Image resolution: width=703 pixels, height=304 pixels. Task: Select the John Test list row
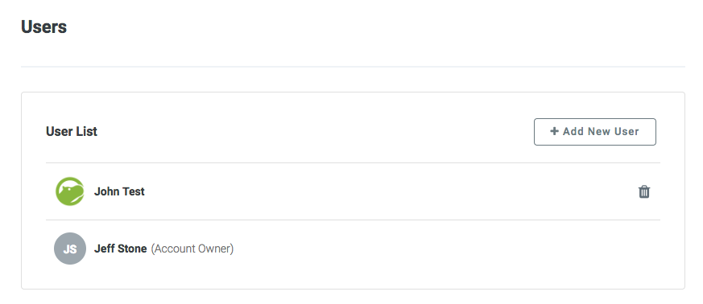click(x=353, y=191)
